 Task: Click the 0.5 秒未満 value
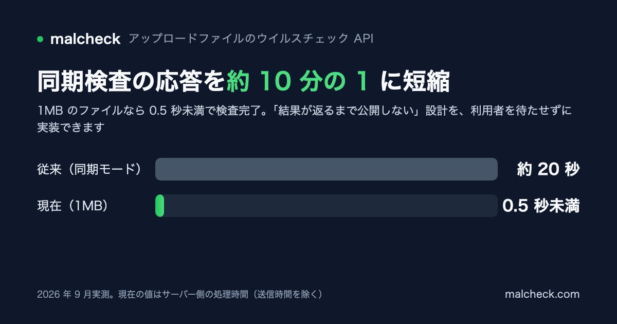click(x=541, y=206)
